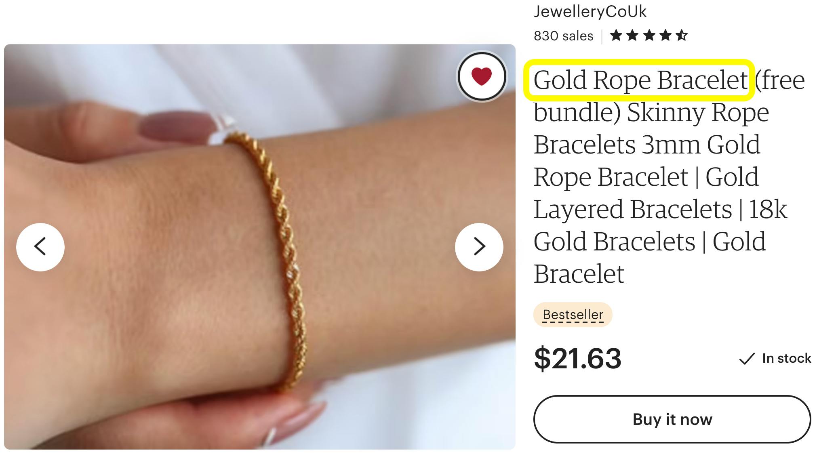This screenshot has width=817, height=454.
Task: Click the $21.63 price
Action: tap(577, 358)
